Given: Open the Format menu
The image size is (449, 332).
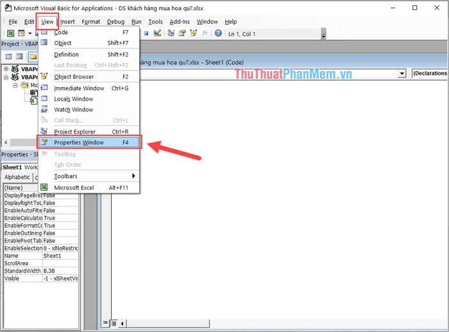Looking at the screenshot, I should tap(91, 22).
